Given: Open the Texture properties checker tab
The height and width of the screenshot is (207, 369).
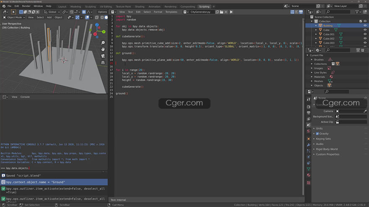Looking at the screenshot, I should coord(309,183).
